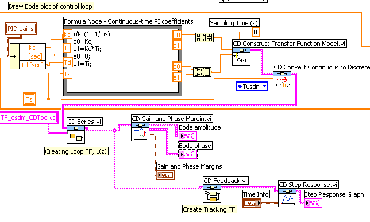This screenshot has height=222, width=370.
Task: Select the PID gains cluster terminal
Action: pos(21,29)
